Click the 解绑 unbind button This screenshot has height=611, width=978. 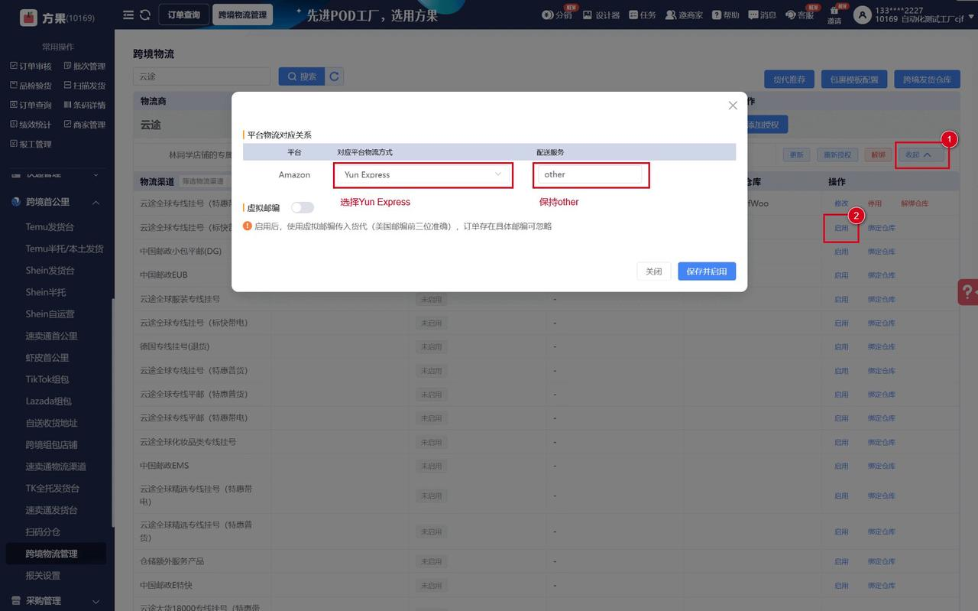click(x=877, y=154)
